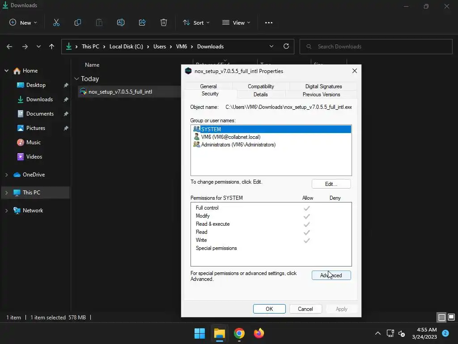The width and height of the screenshot is (458, 344).
Task: Switch to the Details tab
Action: (261, 95)
